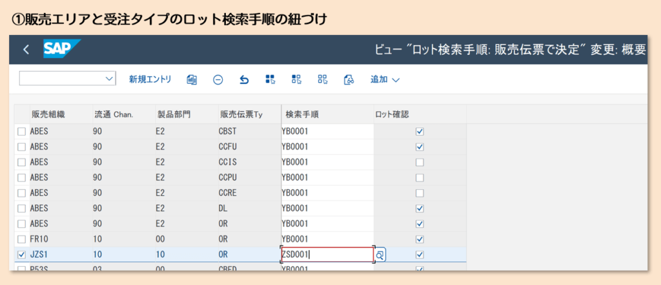Expand the 追加 dropdown menu
The image size is (661, 285).
pyautogui.click(x=385, y=79)
